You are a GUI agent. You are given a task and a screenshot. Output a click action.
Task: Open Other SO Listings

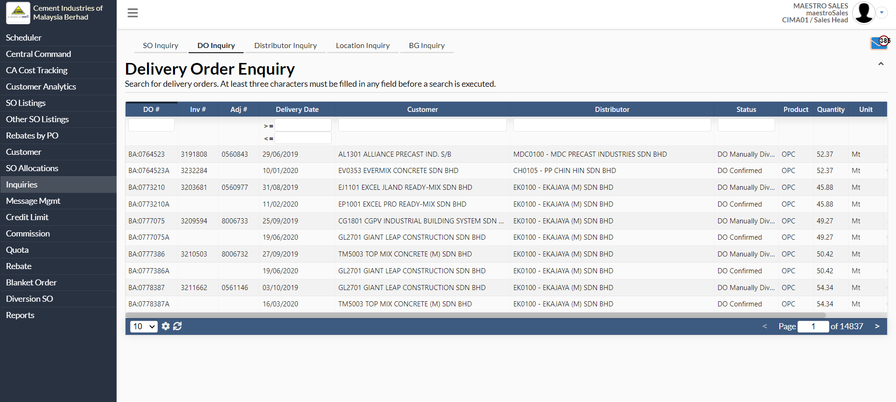pos(58,119)
